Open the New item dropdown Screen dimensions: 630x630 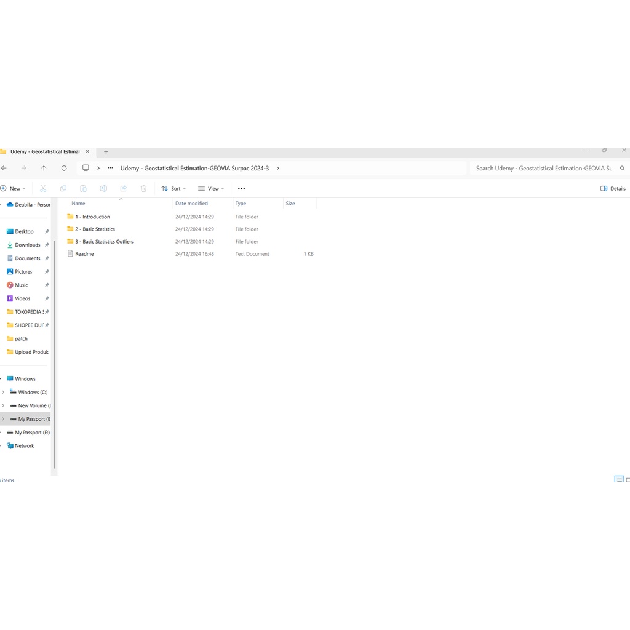[x=13, y=189]
